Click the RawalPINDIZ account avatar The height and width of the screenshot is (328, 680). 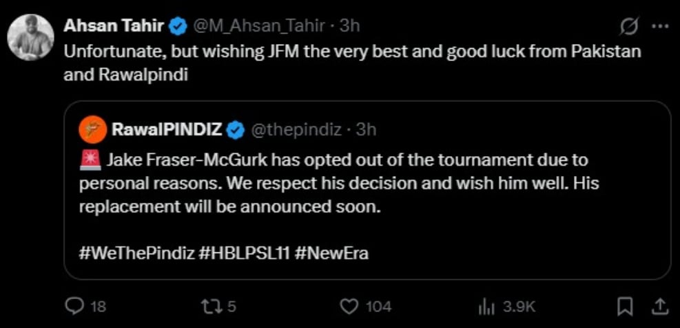click(93, 129)
